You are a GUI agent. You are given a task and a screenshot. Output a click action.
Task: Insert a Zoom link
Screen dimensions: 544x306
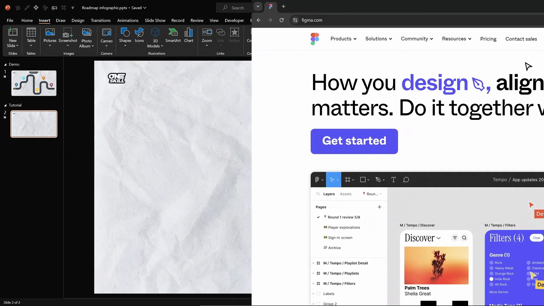click(x=207, y=38)
